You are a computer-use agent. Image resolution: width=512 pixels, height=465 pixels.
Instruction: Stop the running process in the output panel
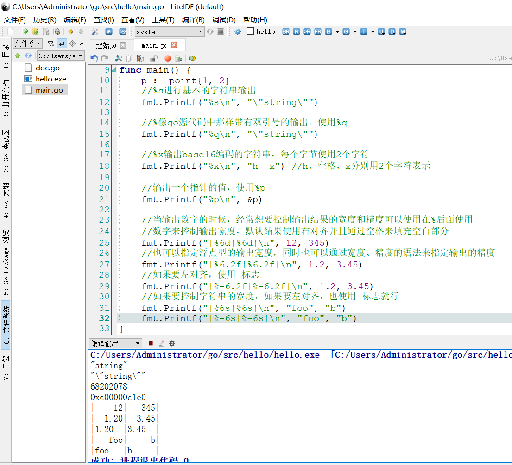pos(151,343)
